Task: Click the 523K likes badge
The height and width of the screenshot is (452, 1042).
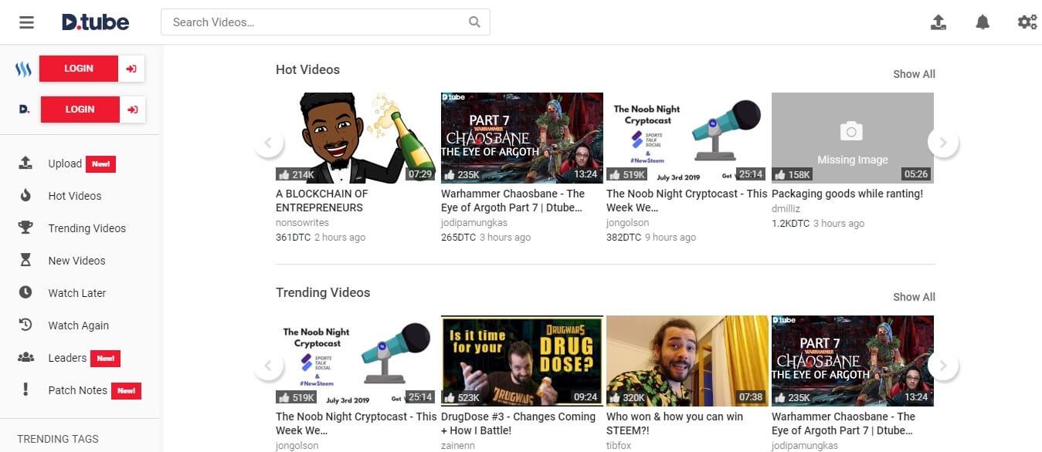Action: coord(462,397)
